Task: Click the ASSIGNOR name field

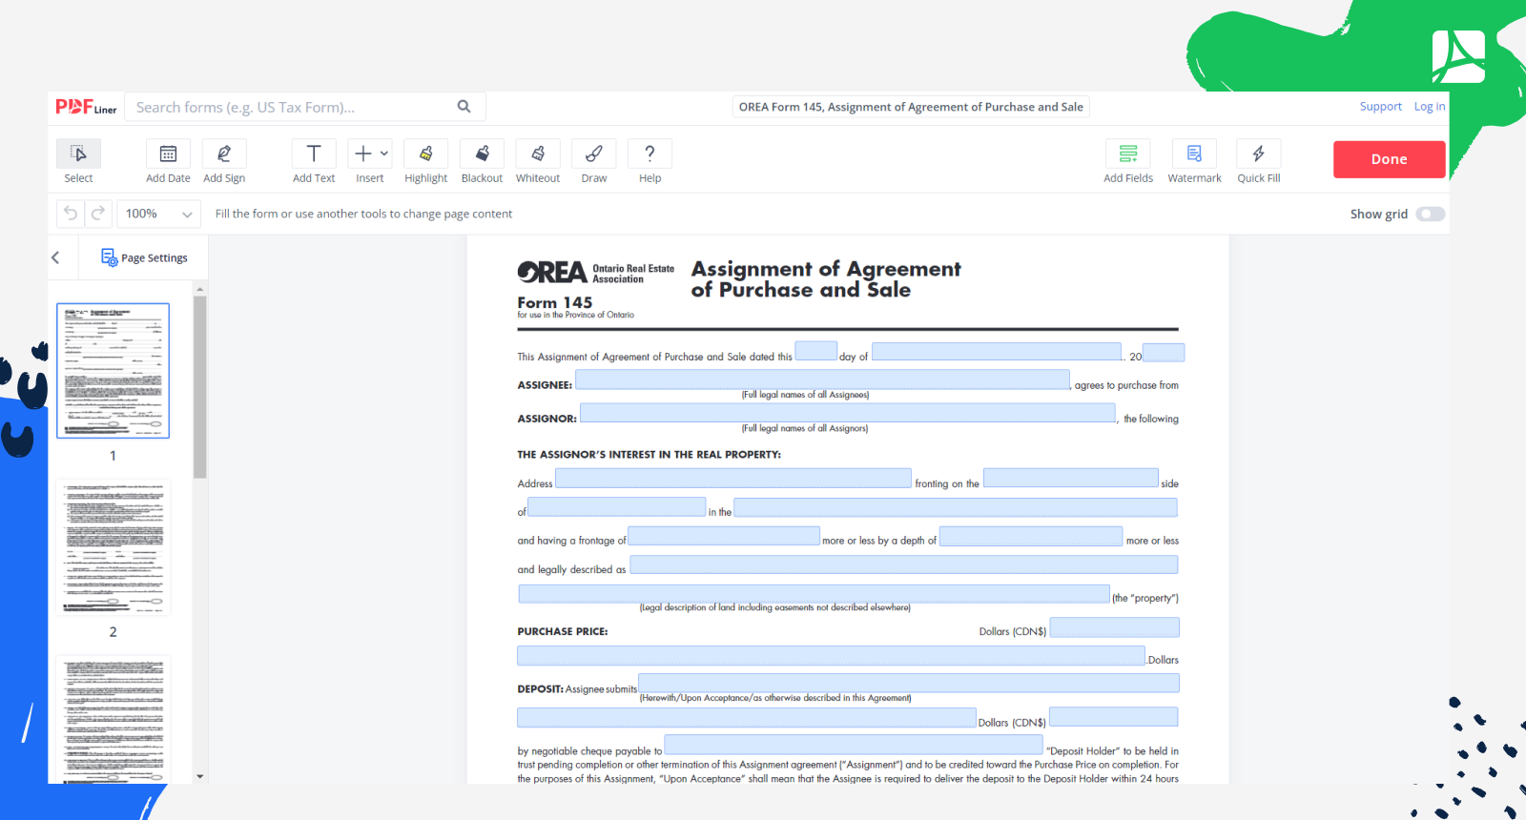Action: (848, 413)
